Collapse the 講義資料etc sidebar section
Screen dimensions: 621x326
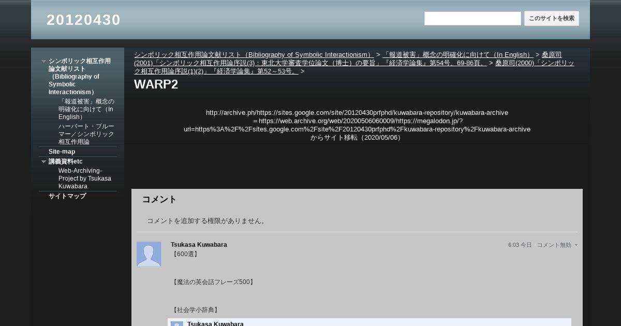pyautogui.click(x=43, y=161)
